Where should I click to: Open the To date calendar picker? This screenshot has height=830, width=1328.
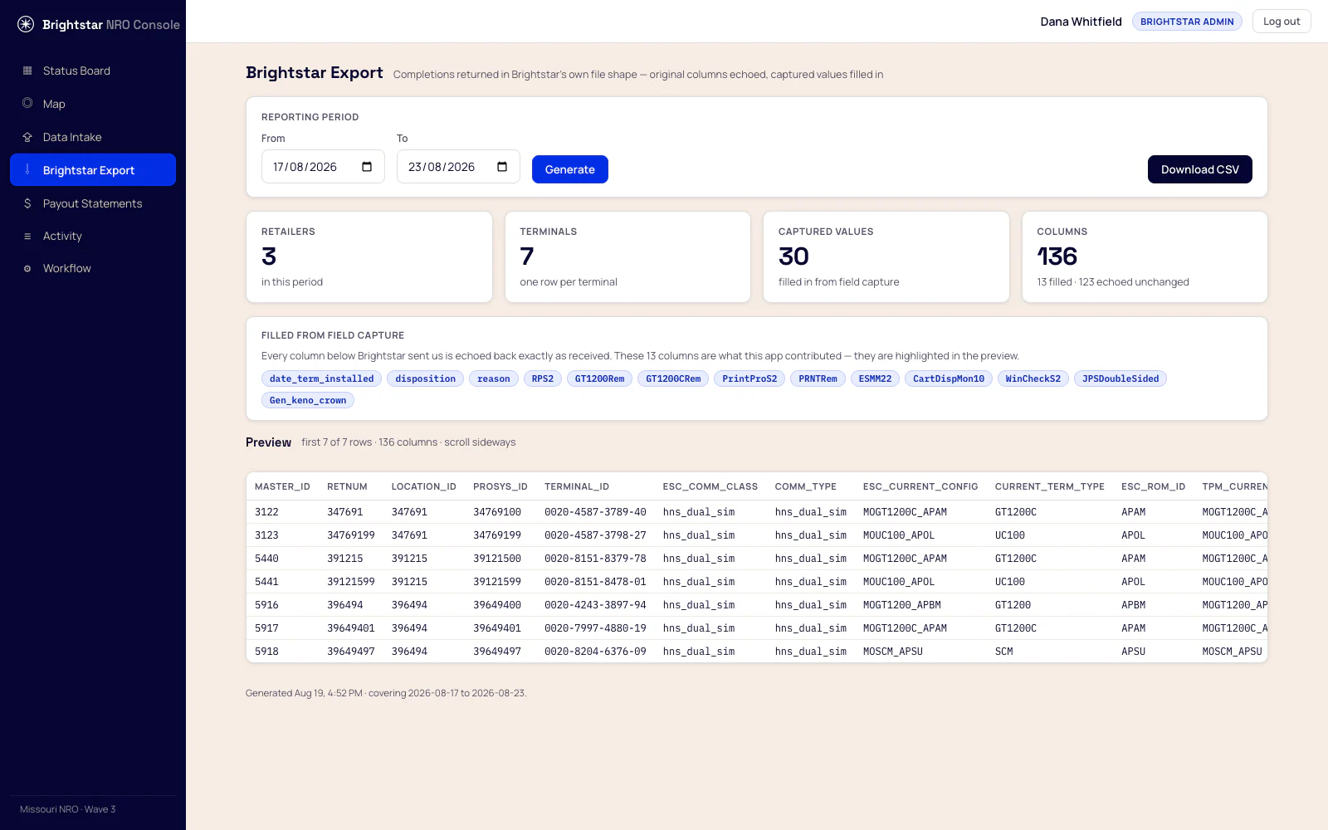coord(502,167)
